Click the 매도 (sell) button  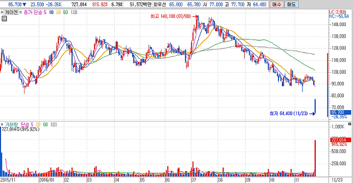292,4
